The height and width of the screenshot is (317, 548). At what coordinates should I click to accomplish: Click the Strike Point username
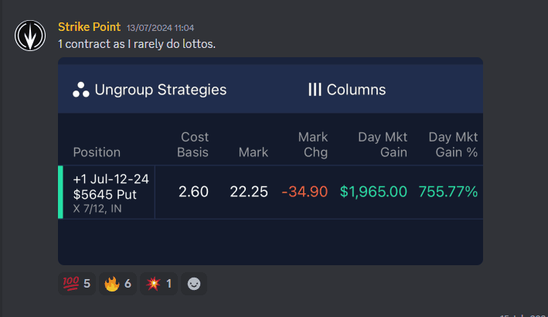click(90, 27)
